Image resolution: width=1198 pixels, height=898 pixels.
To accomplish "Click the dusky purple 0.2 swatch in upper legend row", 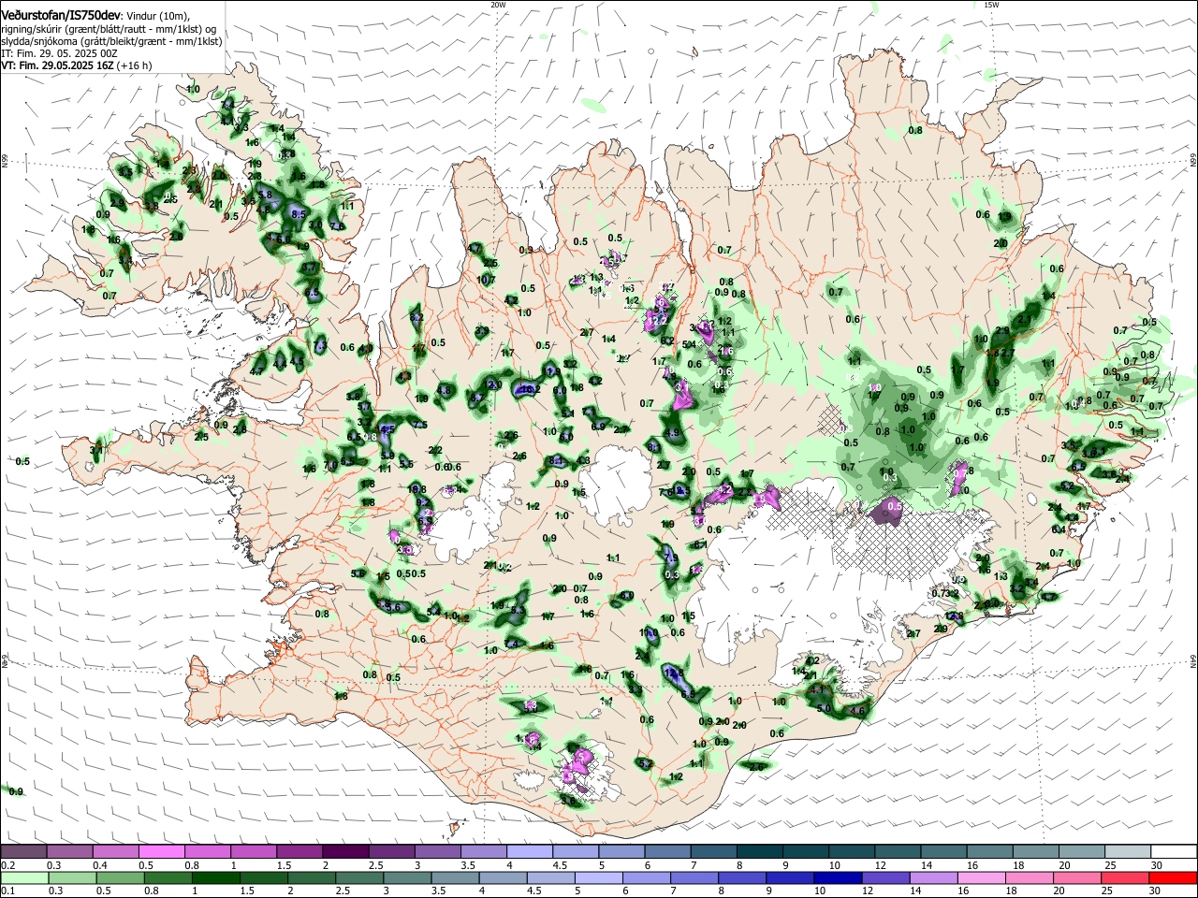I will pyautogui.click(x=23, y=851).
